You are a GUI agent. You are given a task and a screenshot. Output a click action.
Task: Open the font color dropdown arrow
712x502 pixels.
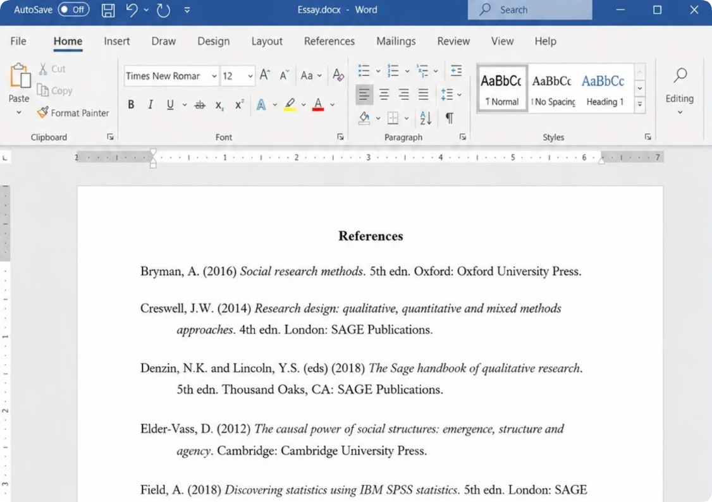coord(333,105)
